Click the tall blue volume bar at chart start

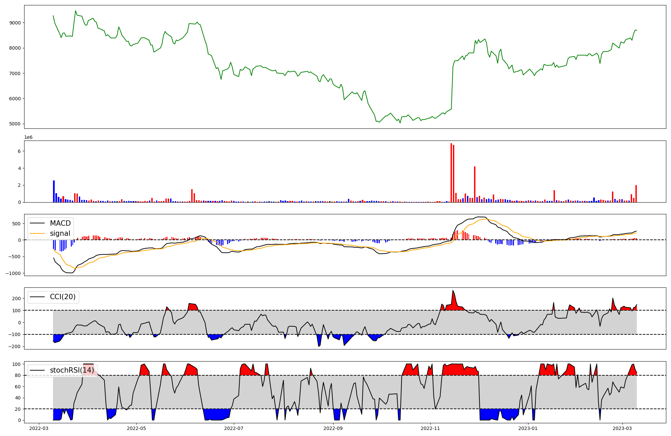point(54,191)
